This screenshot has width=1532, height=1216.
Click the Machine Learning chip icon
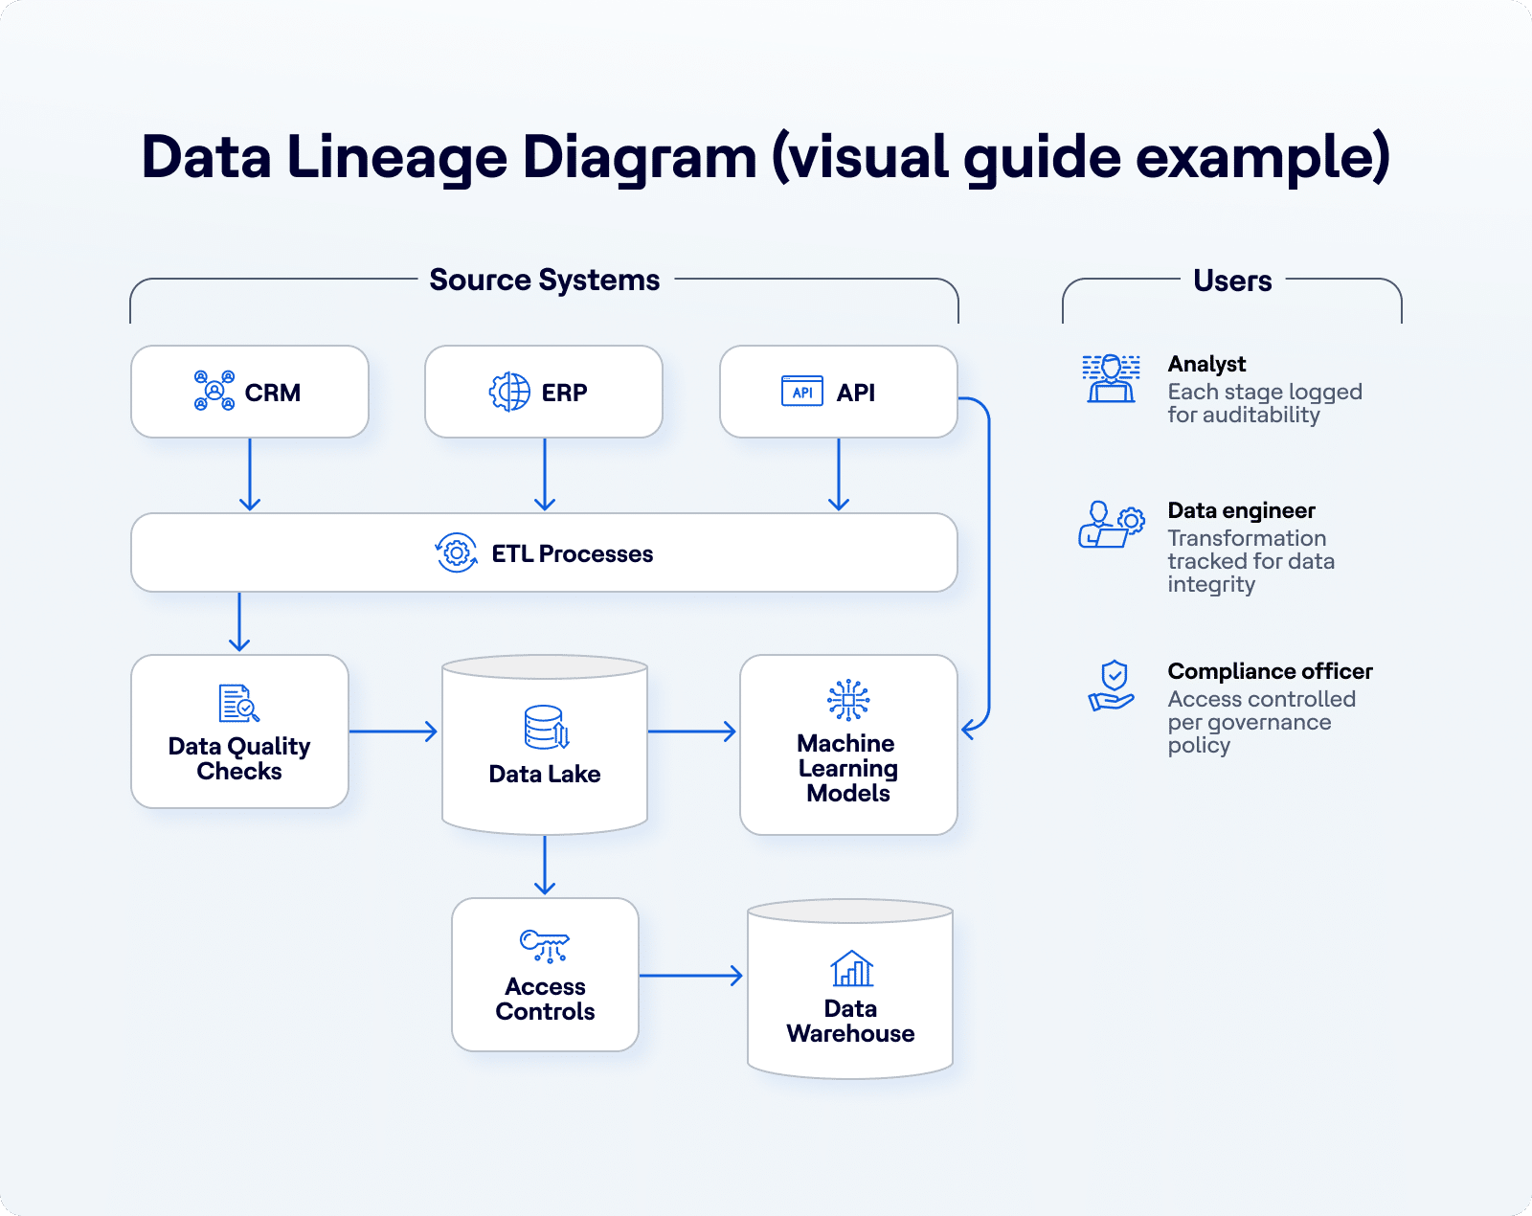click(848, 700)
